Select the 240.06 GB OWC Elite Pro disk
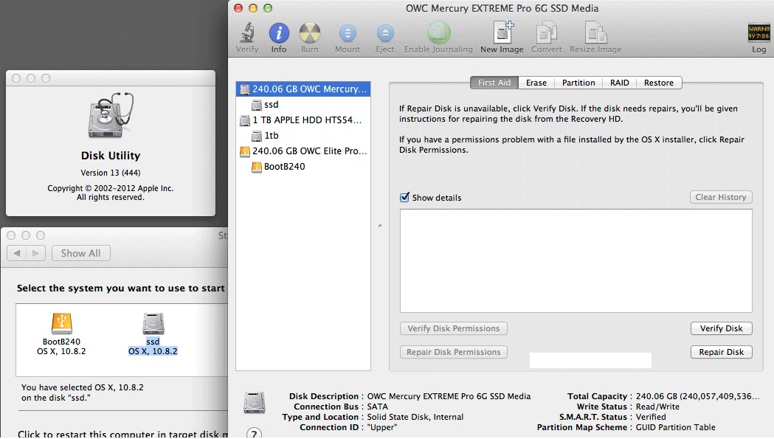774x439 pixels. (303, 151)
